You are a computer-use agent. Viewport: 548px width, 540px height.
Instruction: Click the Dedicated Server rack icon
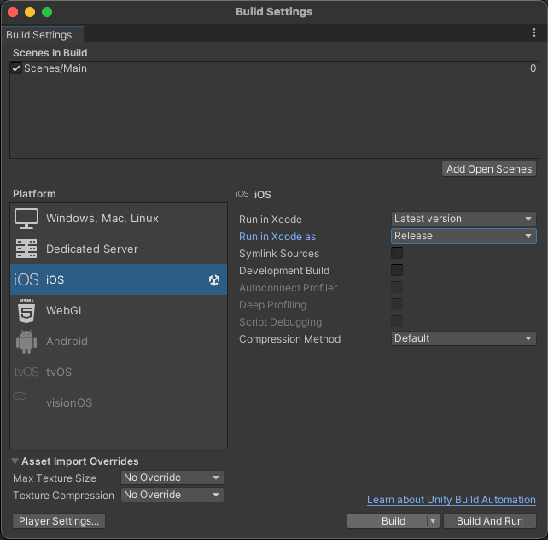click(x=26, y=249)
